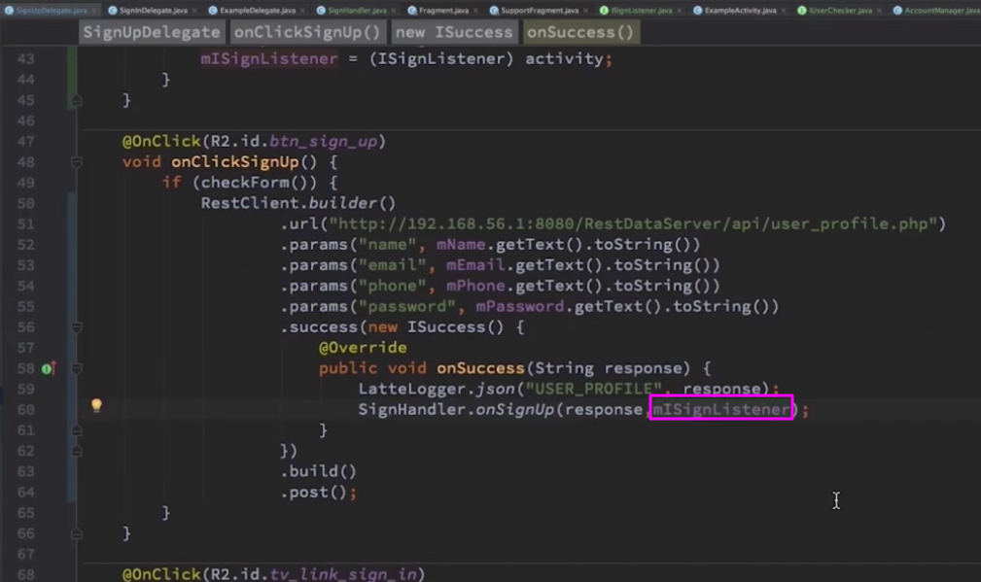Click mEmail field reference
The image size is (981, 582).
point(475,265)
